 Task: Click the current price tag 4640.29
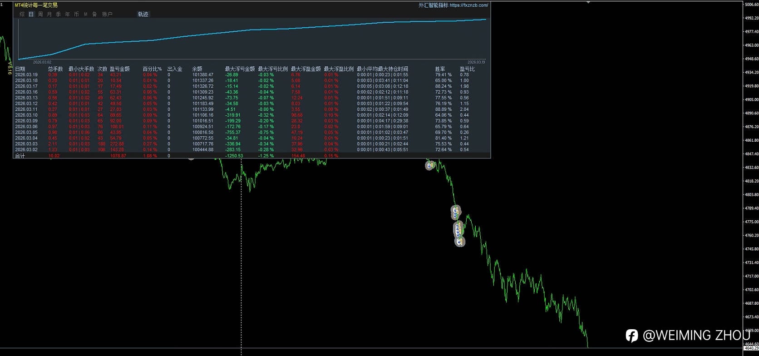coord(751,348)
